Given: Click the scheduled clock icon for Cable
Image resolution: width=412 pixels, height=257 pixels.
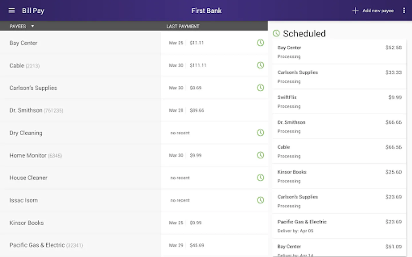Looking at the screenshot, I should (x=260, y=65).
